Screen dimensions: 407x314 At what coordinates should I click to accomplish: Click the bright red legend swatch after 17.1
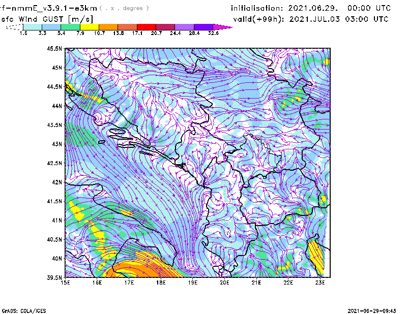tap(147, 27)
